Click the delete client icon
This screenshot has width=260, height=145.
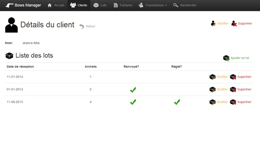coord(234,24)
